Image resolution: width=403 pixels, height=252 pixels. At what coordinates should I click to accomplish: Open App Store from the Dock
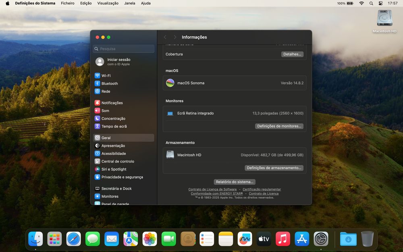(x=302, y=239)
